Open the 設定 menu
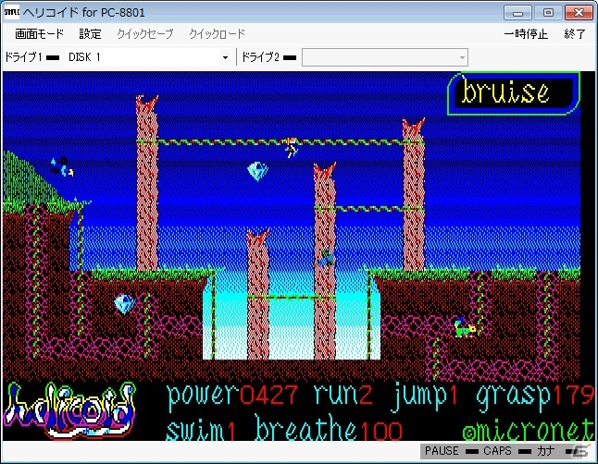The height and width of the screenshot is (464, 598). click(x=90, y=34)
